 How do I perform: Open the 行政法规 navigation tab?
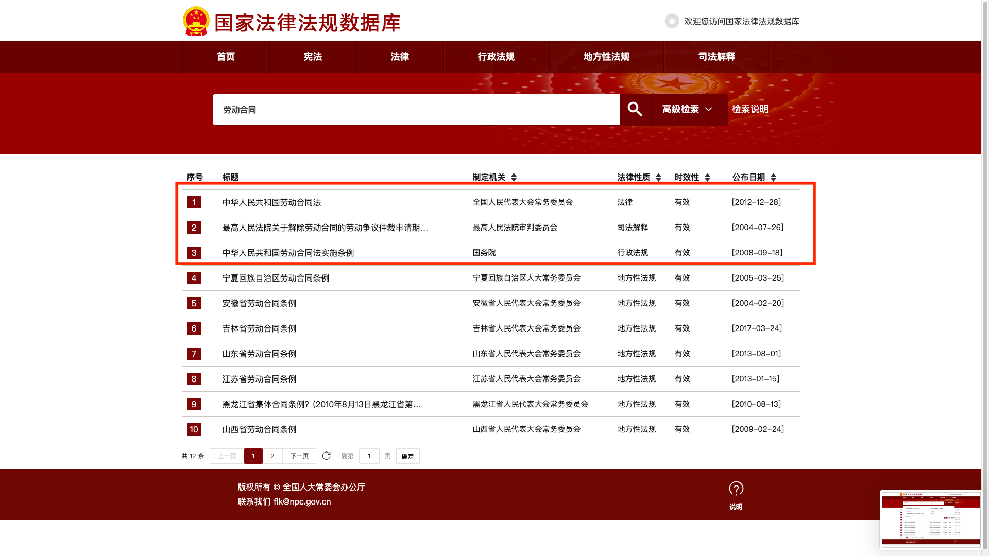[496, 57]
